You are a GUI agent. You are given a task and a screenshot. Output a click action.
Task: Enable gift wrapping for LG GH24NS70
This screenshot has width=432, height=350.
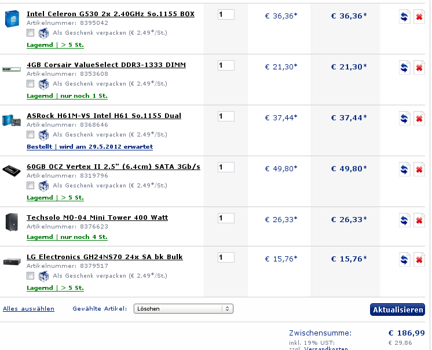pyautogui.click(x=30, y=276)
